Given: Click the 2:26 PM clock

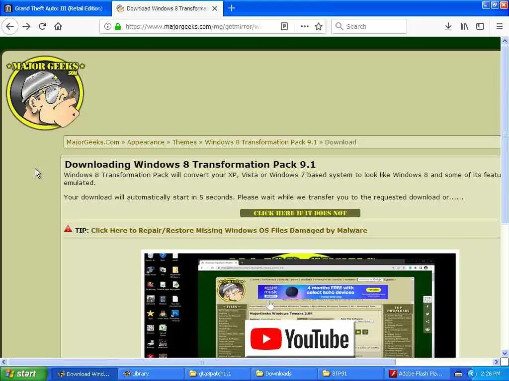Looking at the screenshot, I should pos(491,374).
